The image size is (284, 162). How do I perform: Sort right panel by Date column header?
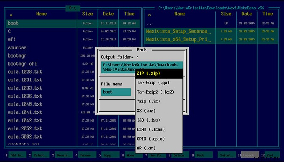pyautogui.click(x=247, y=14)
